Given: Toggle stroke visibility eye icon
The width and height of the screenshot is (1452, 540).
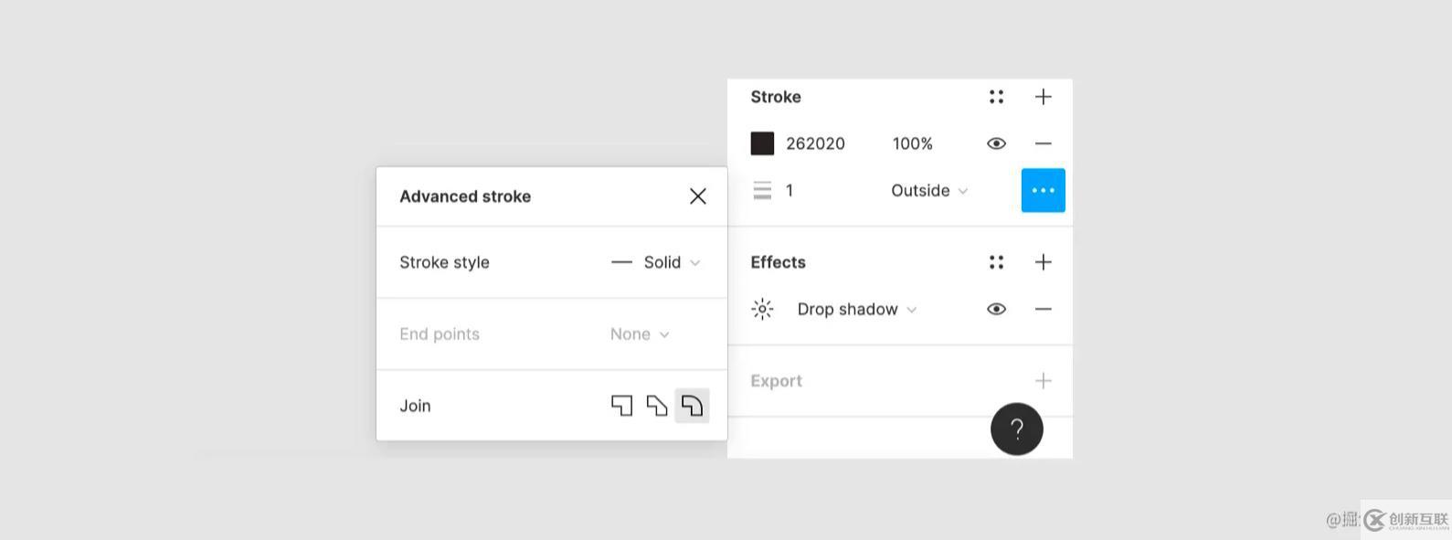Looking at the screenshot, I should pos(996,143).
